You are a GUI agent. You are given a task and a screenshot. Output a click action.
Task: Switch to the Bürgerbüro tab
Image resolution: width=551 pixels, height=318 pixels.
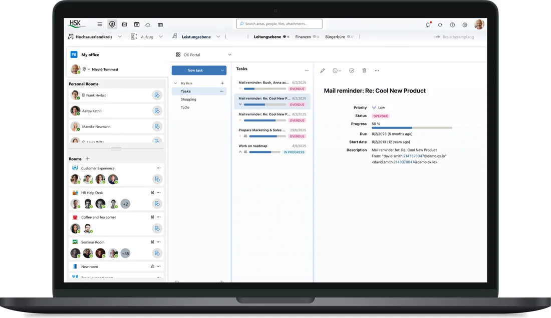tap(339, 36)
